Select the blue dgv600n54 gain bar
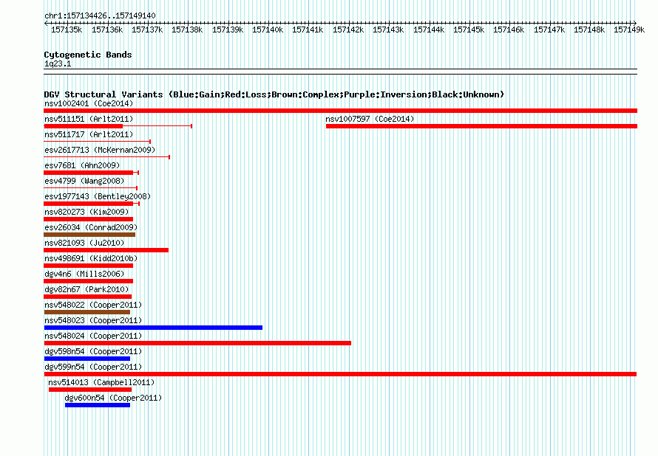Viewport: 658px width, 456px height. [98, 405]
